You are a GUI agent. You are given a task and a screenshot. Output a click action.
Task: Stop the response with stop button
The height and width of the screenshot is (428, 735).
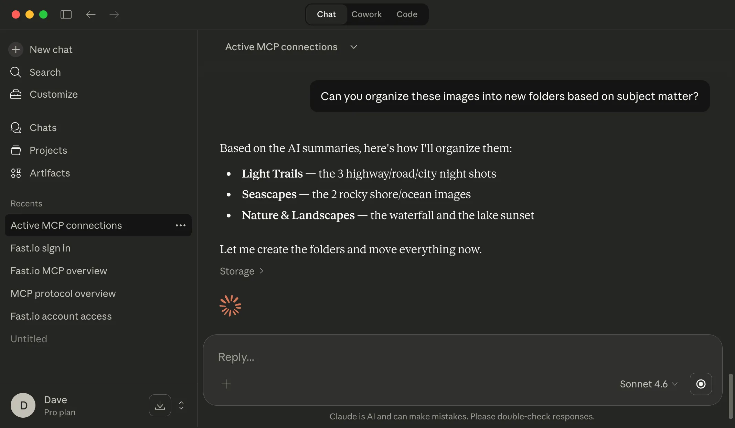(x=701, y=384)
